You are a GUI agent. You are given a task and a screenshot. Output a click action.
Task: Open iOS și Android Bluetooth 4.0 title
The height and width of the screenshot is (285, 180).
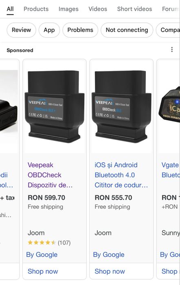click(121, 175)
